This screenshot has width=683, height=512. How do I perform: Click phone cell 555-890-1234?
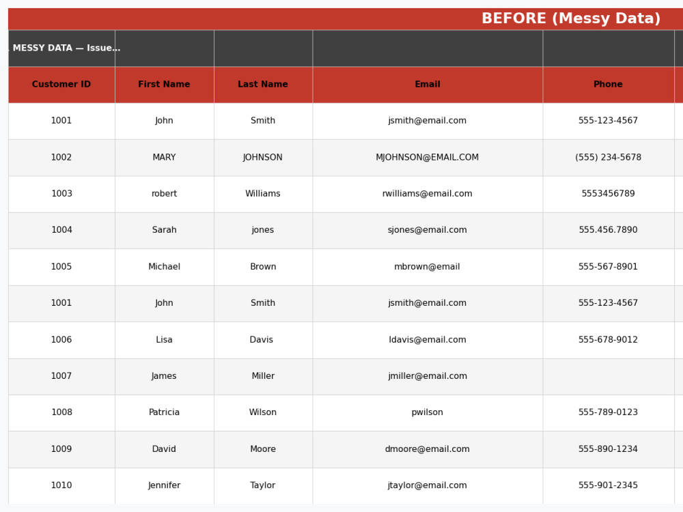pyautogui.click(x=608, y=449)
